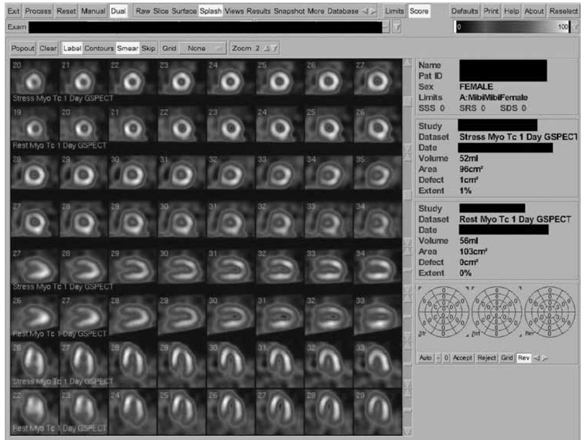Click the Zoom stepper arrows
Viewport: 587px width, 440px height.
pos(271,48)
